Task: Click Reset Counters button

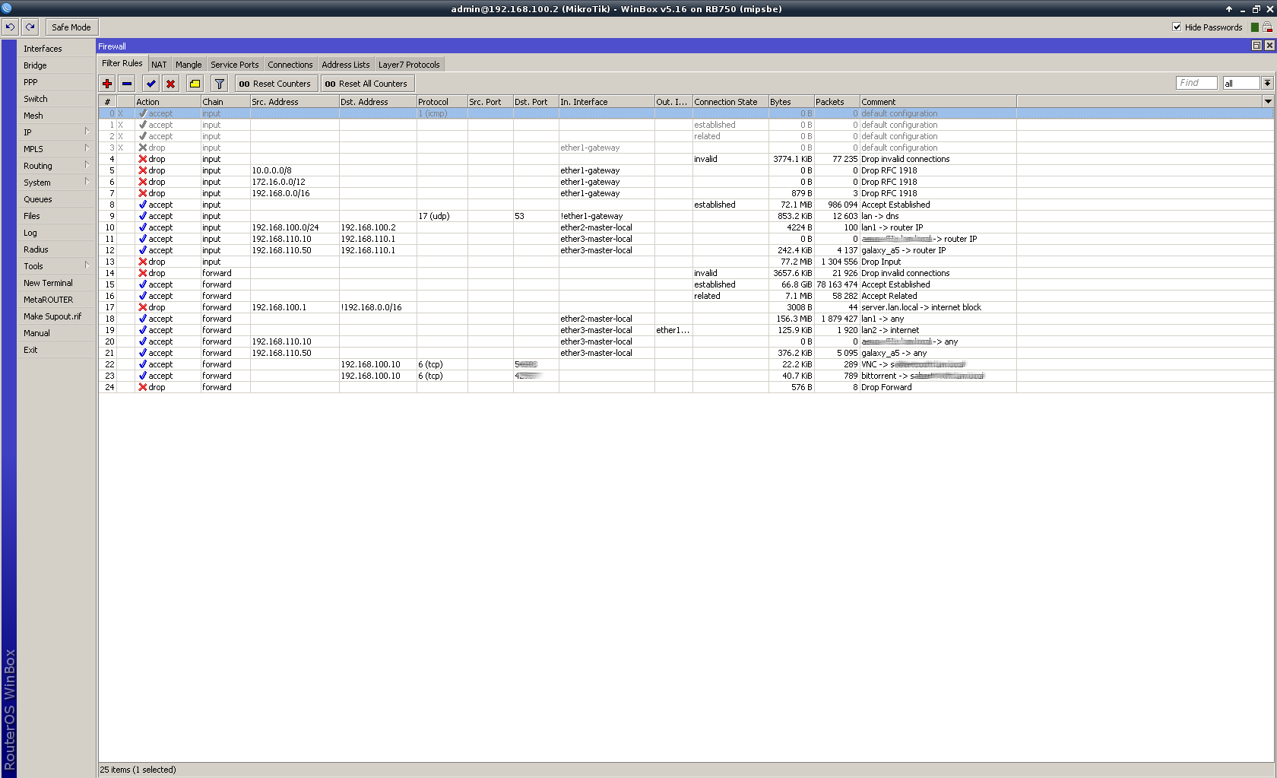Action: pyautogui.click(x=275, y=84)
